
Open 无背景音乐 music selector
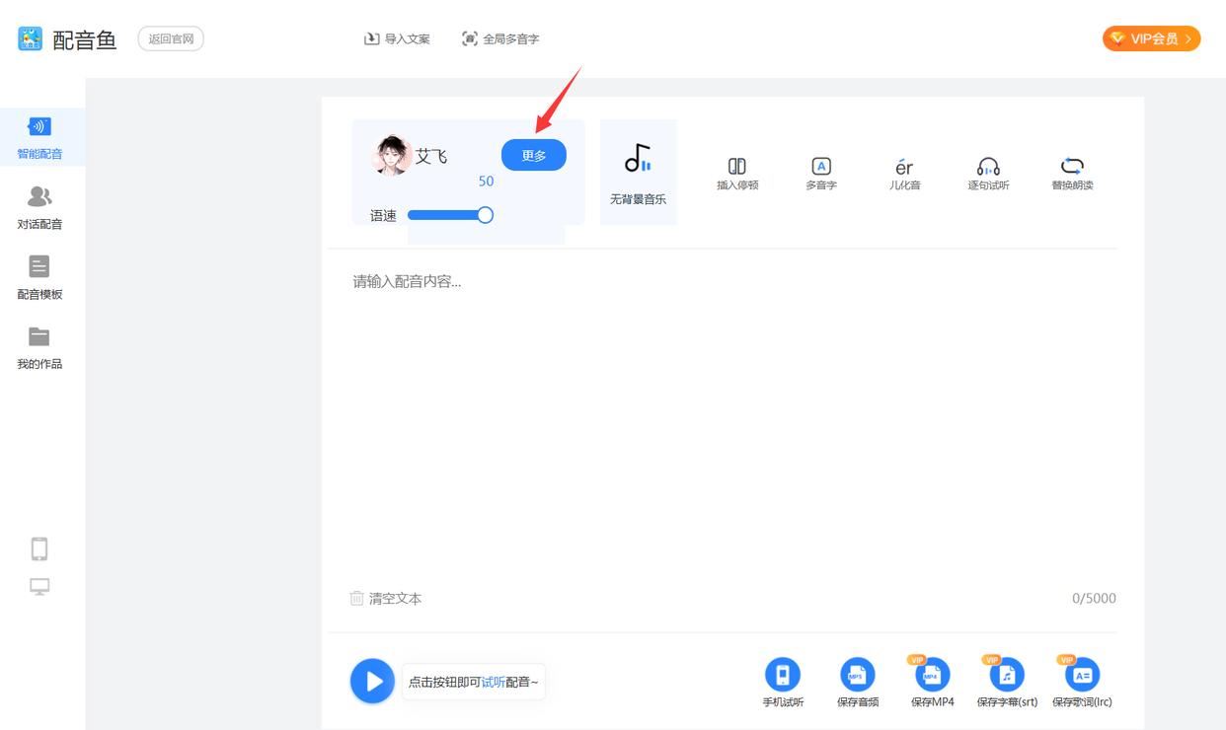(x=638, y=172)
